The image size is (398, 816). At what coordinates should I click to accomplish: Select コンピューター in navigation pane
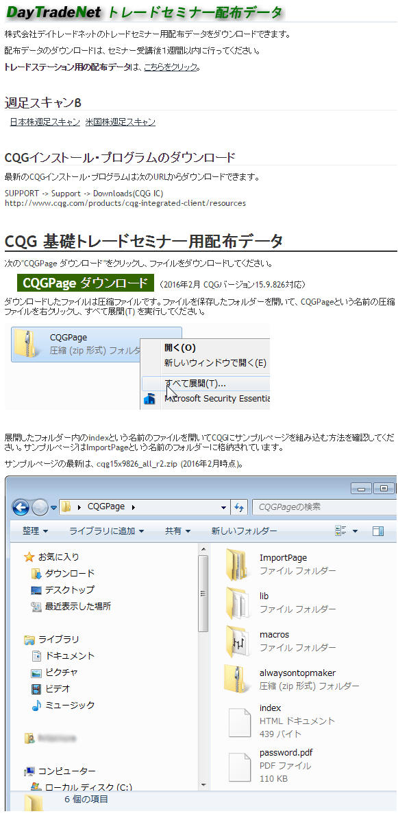click(67, 771)
